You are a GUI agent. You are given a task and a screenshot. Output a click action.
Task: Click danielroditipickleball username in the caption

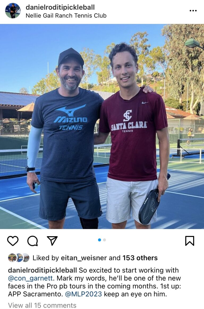[x=42, y=270]
